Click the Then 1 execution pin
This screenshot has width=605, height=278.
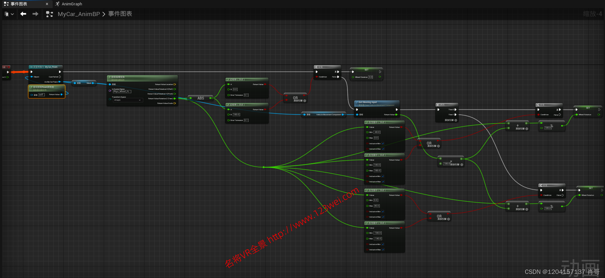pos(455,115)
